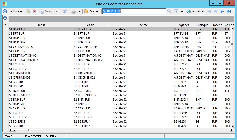Click the search field containing S1 BCP1 EUR
Viewport: 237px width, 140px height.
pyautogui.click(x=134, y=11)
